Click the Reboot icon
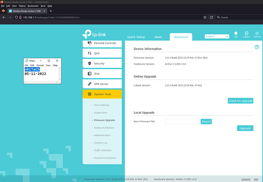This screenshot has height=182, width=263. coord(257,34)
